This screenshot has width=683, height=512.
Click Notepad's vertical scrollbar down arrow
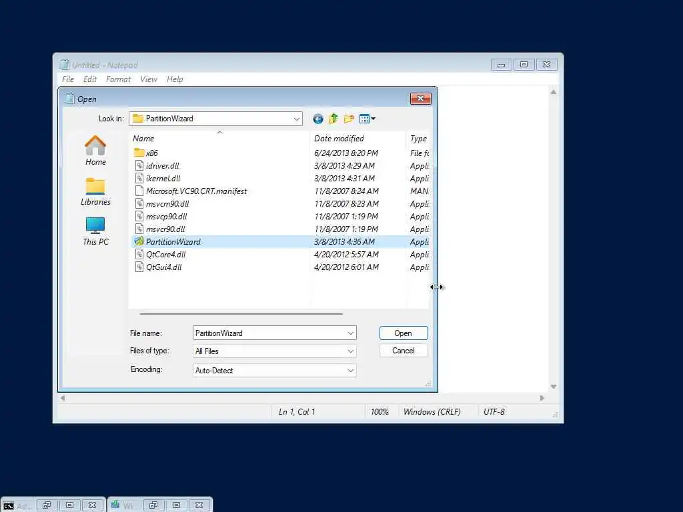tap(554, 387)
